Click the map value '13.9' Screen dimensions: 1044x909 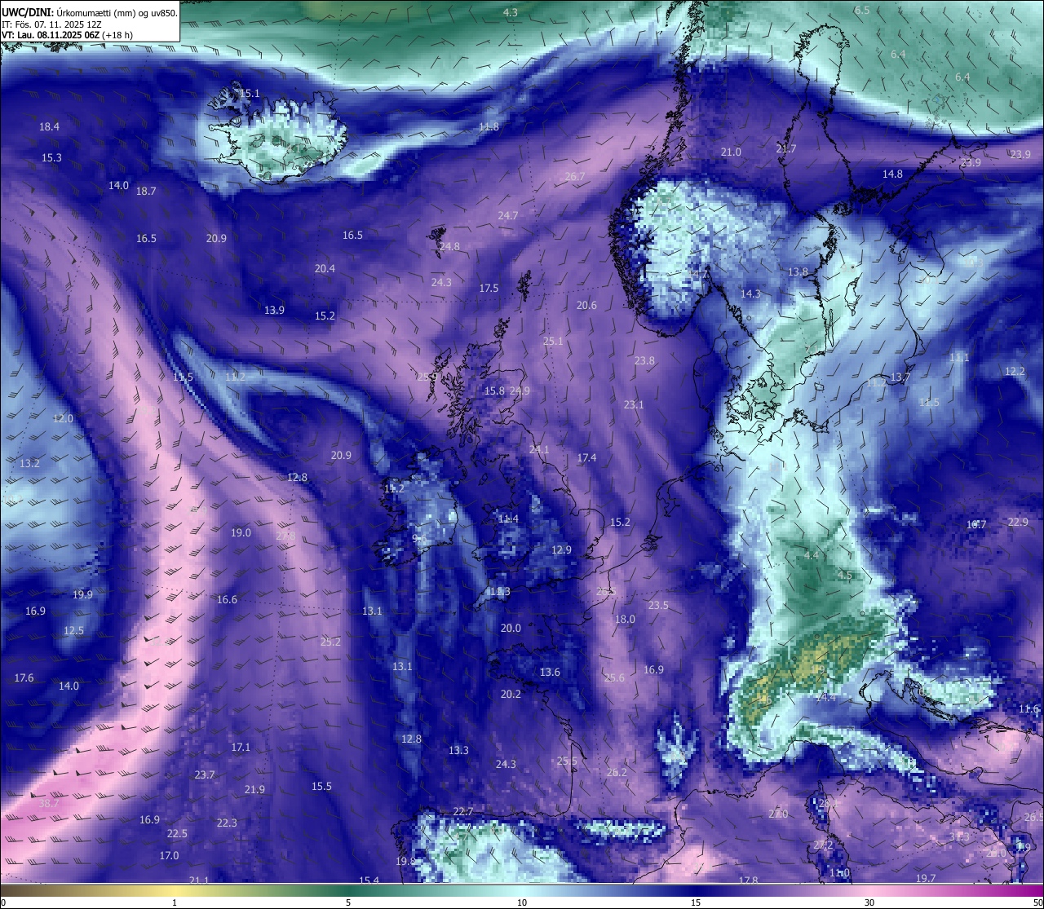[x=274, y=310]
